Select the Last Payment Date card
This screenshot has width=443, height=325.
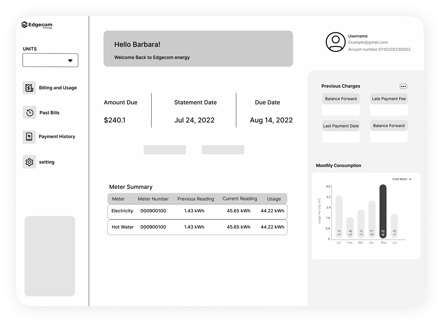tap(341, 131)
